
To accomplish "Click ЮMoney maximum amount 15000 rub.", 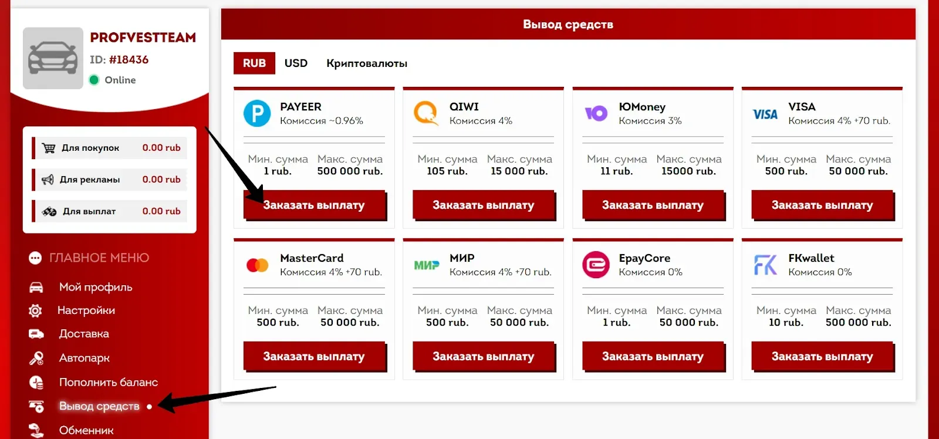I will [688, 171].
